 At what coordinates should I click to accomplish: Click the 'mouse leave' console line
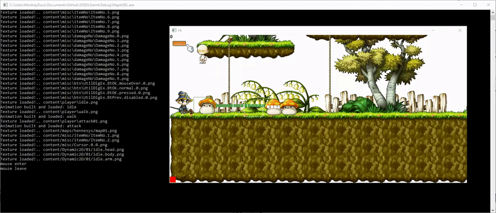[13, 169]
